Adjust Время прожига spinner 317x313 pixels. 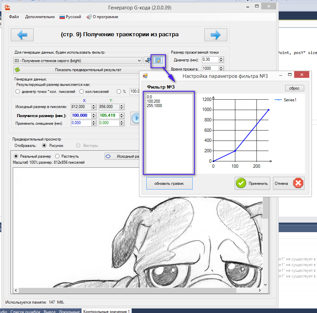[221, 69]
